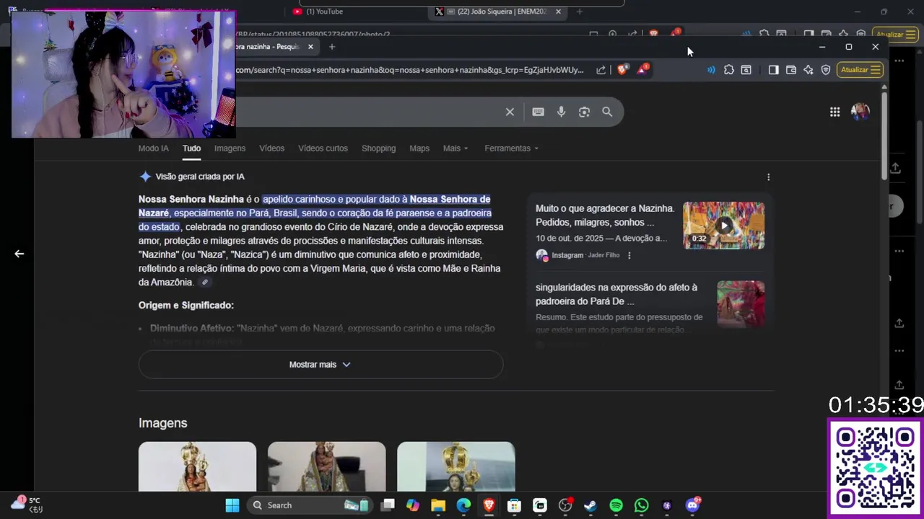Expand the Mais search filter dropdown
The height and width of the screenshot is (519, 924).
pyautogui.click(x=456, y=148)
